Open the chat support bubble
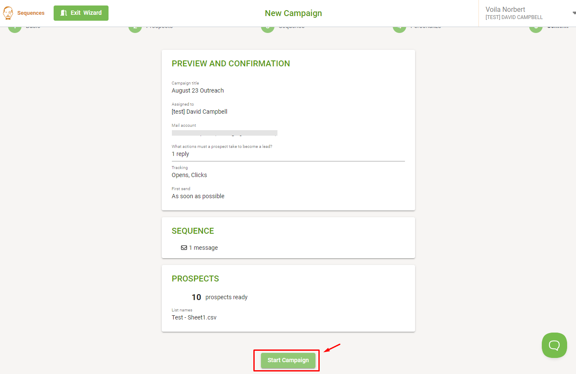This screenshot has height=374, width=576. pos(554,345)
